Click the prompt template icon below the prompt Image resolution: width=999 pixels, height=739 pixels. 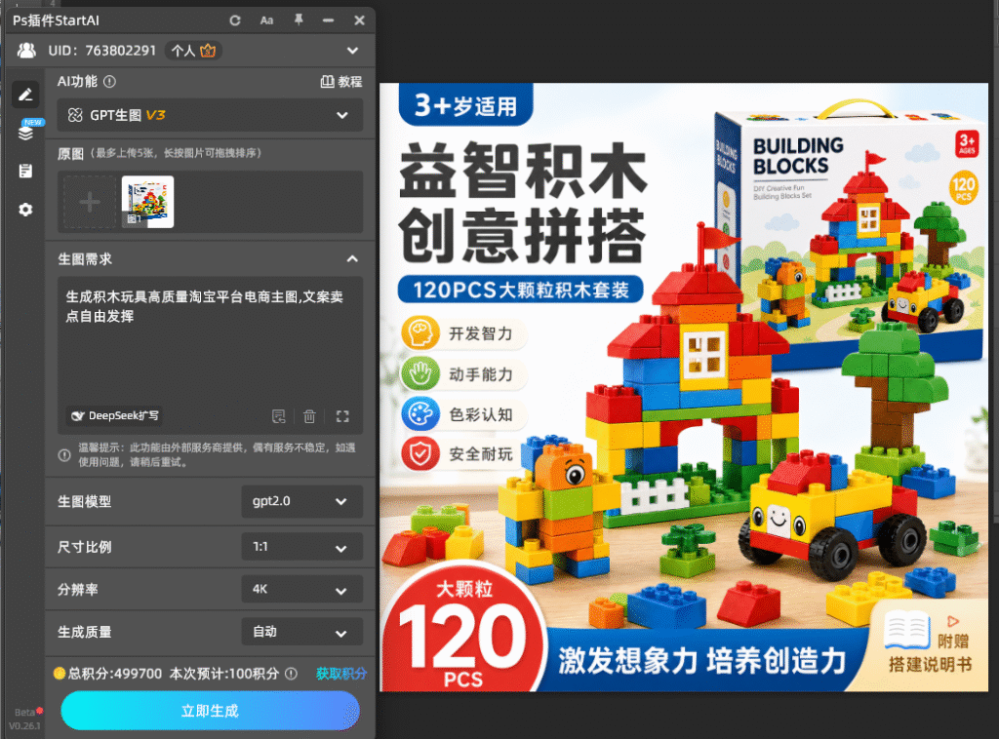pyautogui.click(x=278, y=416)
